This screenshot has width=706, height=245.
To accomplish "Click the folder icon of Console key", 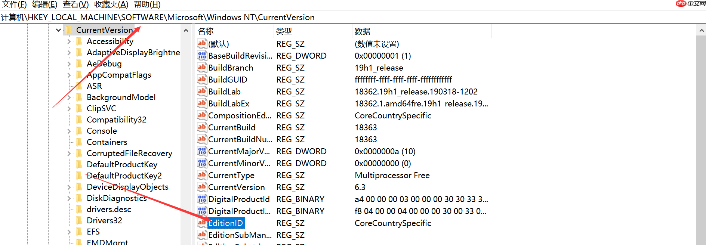I will (79, 131).
